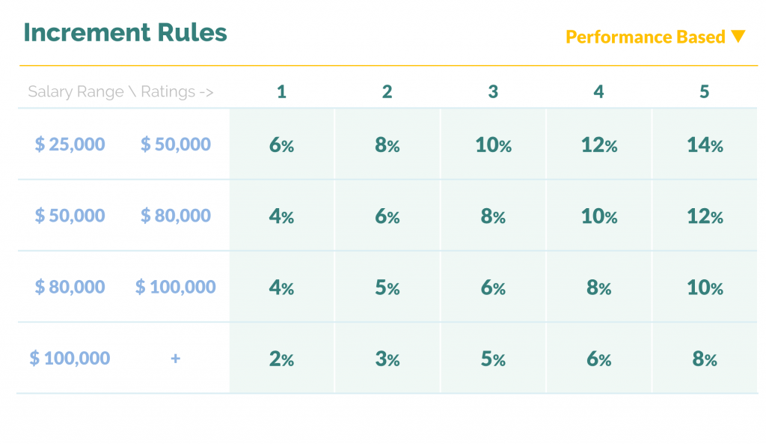
Task: Edit 6% cell for $25,000 rating 1
Action: coord(282,145)
